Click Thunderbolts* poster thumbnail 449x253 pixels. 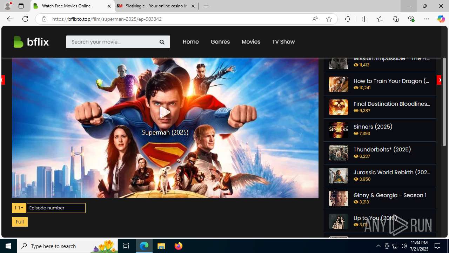pos(339,153)
